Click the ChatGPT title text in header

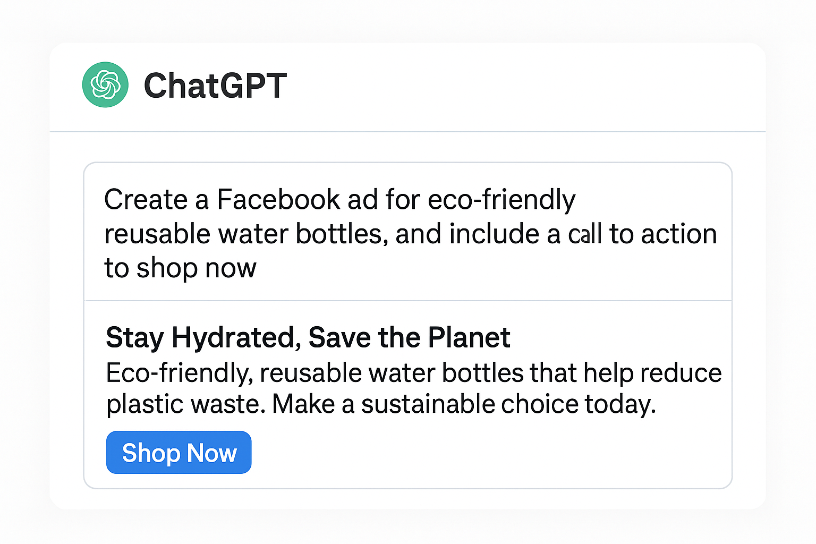[x=215, y=86]
